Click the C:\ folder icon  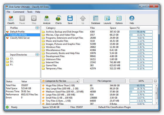[7, 59]
